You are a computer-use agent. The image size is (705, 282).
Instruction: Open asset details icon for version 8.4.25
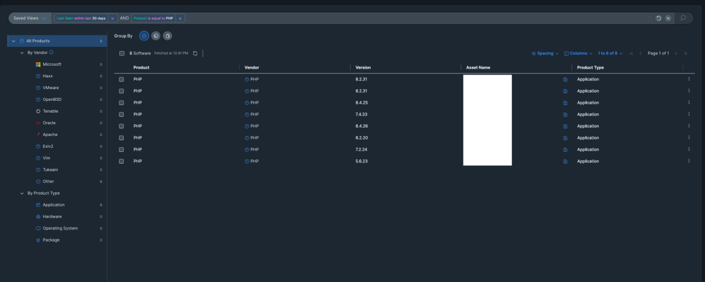pyautogui.click(x=566, y=103)
